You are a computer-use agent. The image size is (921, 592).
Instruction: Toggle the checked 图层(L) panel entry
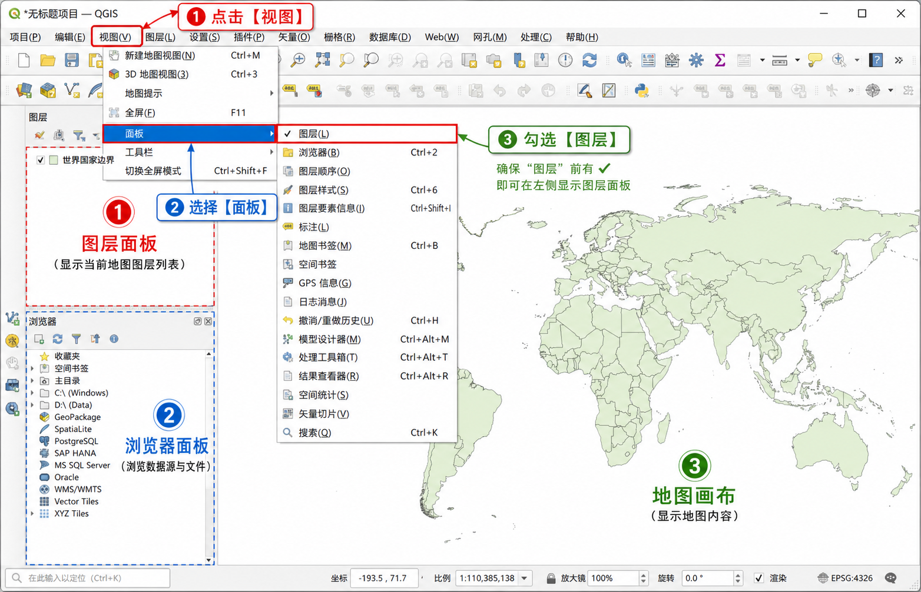[367, 134]
